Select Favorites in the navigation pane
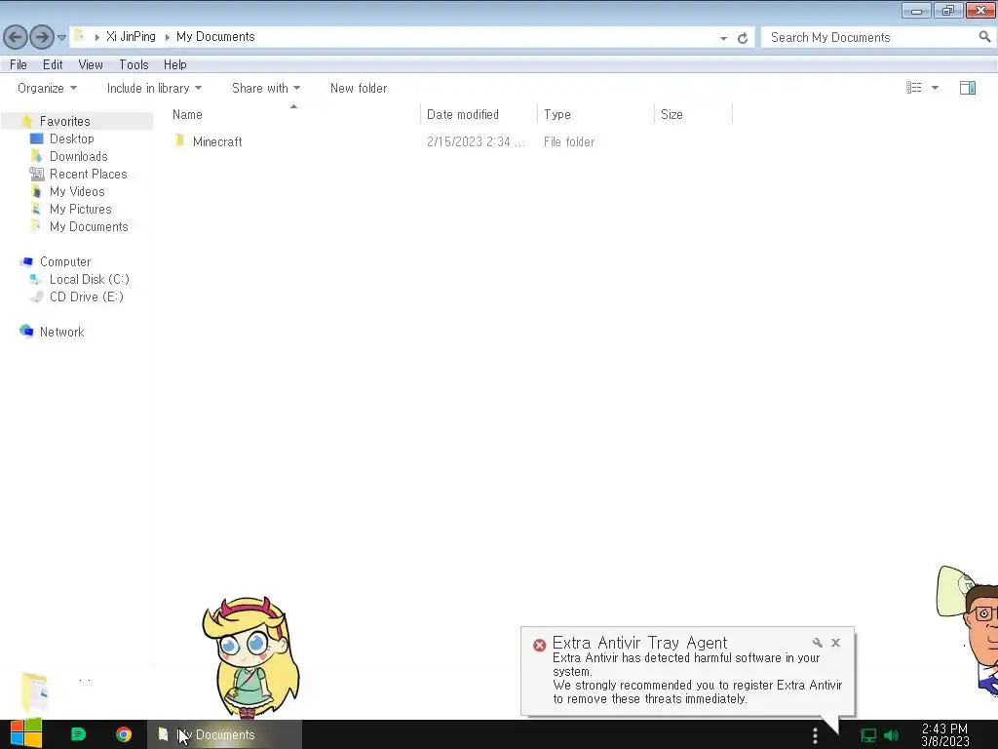 click(65, 121)
